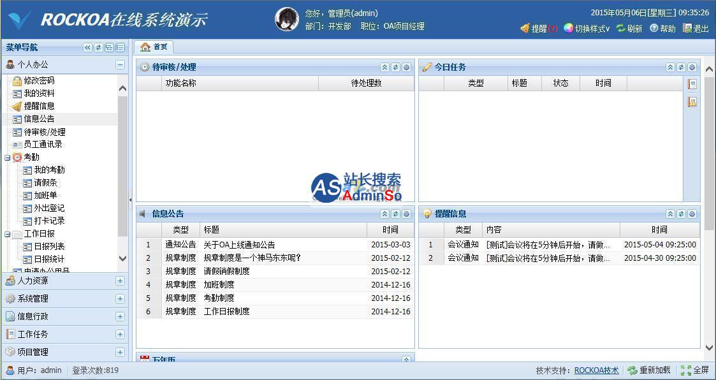Viewport: 716px width, 380px height.
Task: Collapse the 提醒信息 panel
Action: [670, 214]
